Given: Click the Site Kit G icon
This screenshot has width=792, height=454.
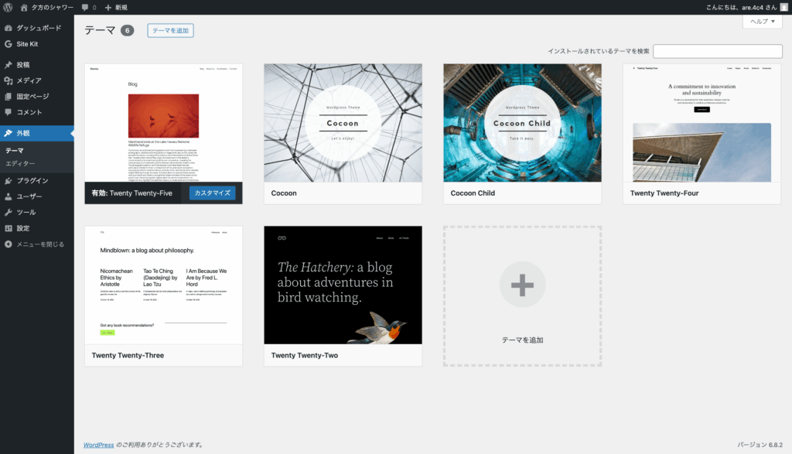Looking at the screenshot, I should (8, 44).
